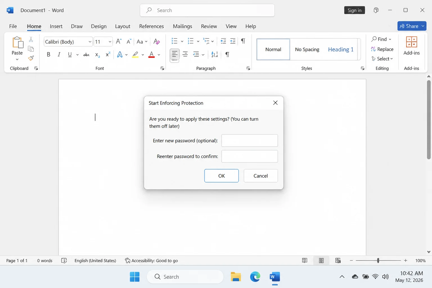Activate the Format Painter brush
432x288 pixels.
coord(31,58)
